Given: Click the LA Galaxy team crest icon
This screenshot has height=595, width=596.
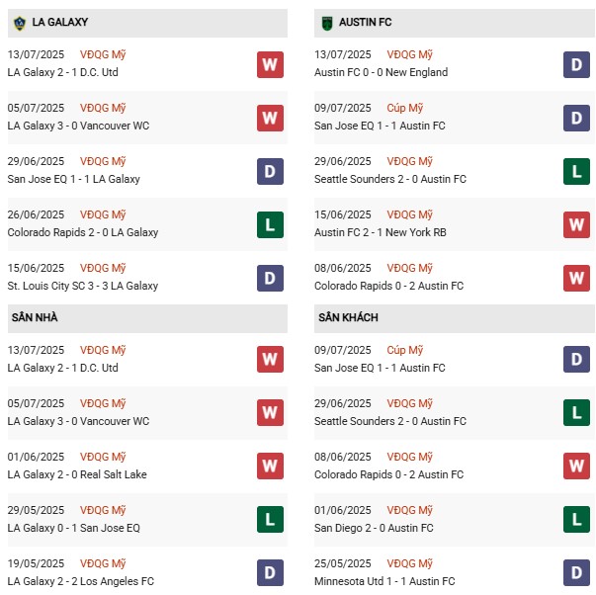Looking at the screenshot, I should coord(19,22).
